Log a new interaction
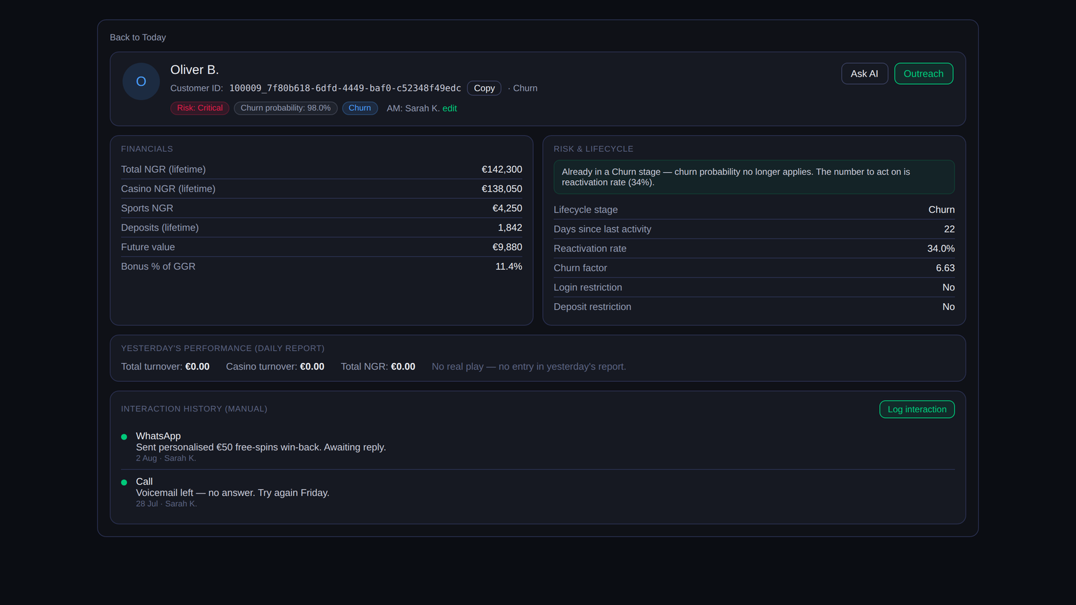This screenshot has height=605, width=1076. tap(917, 409)
